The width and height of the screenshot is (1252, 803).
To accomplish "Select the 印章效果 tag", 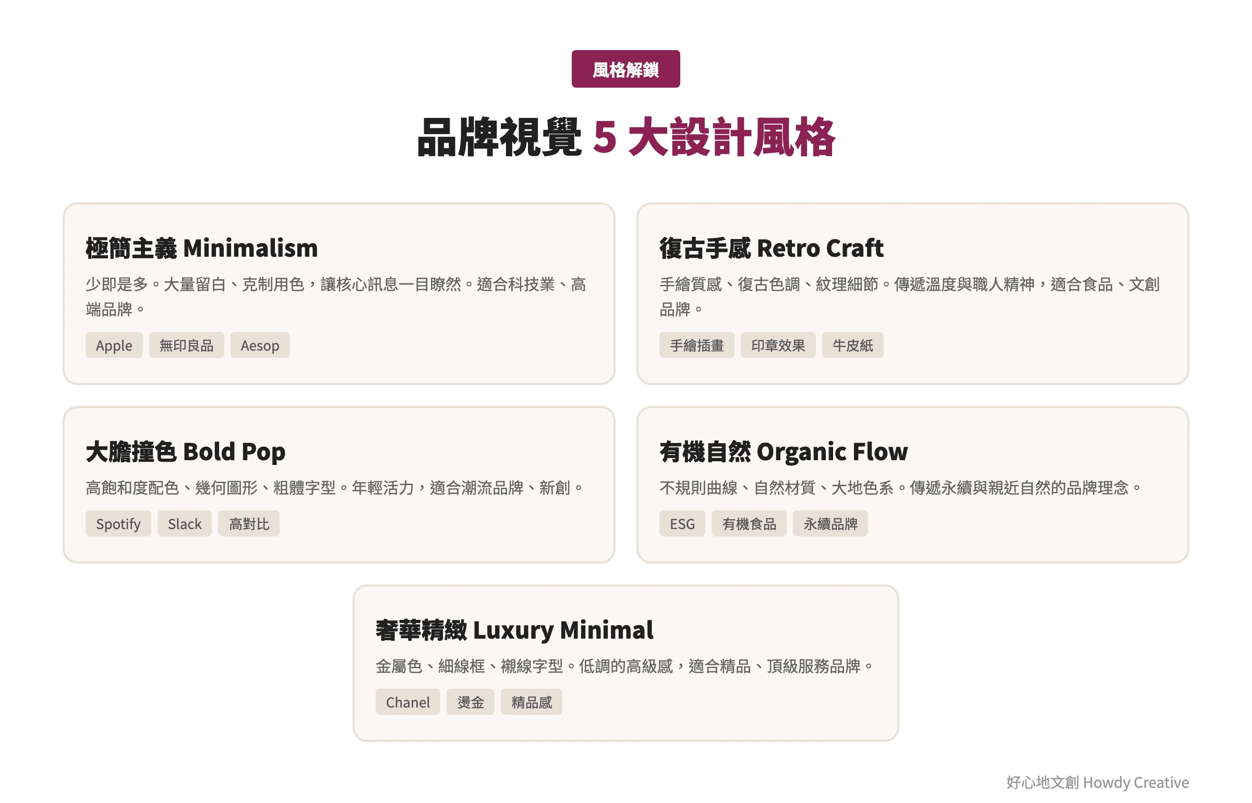I will pyautogui.click(x=778, y=345).
